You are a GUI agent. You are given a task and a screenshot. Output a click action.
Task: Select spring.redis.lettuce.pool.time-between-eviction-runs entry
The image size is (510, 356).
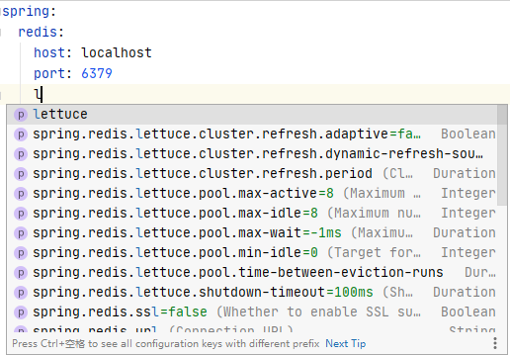(252, 273)
